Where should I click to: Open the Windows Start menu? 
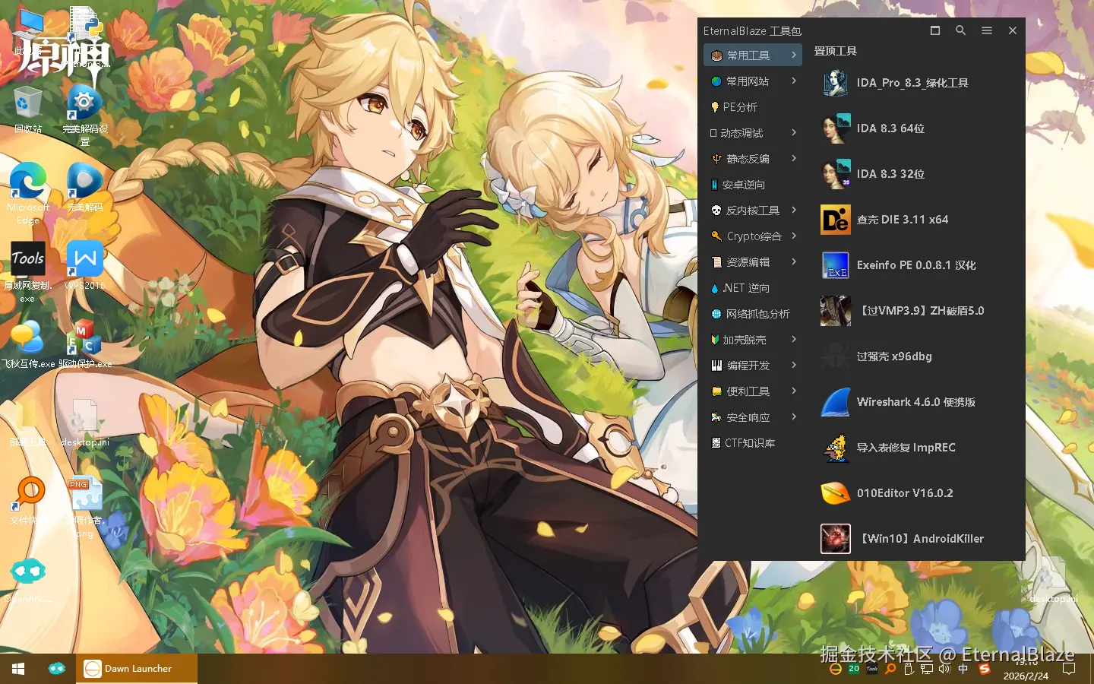(18, 669)
